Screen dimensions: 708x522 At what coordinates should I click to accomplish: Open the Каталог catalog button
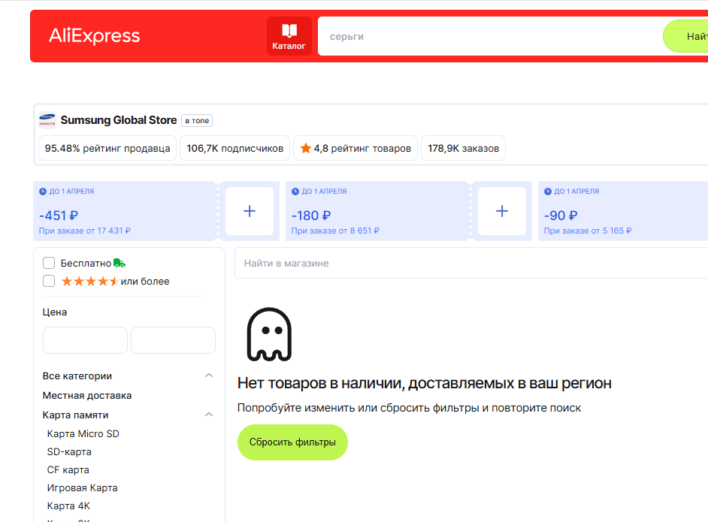click(x=289, y=36)
